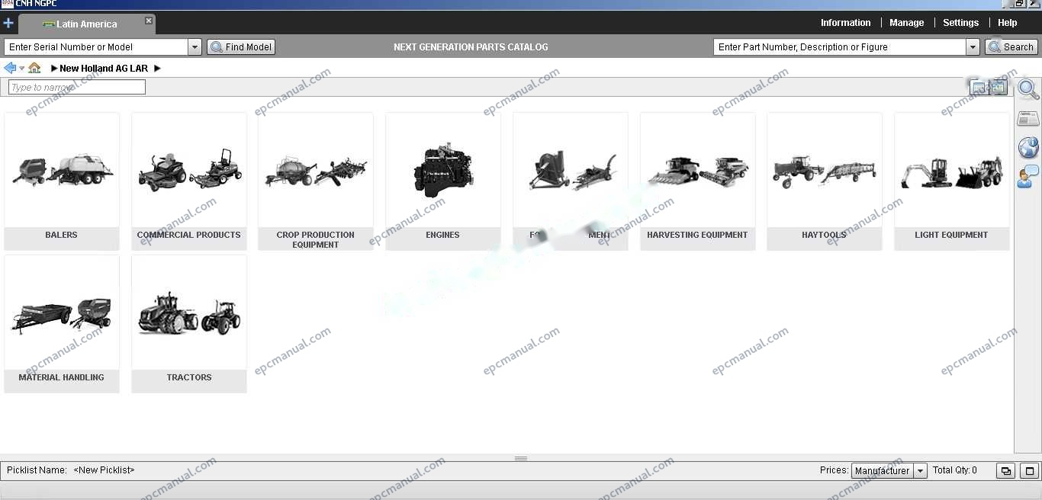
Task: Click the Type to narrow filter field
Action: tap(76, 87)
